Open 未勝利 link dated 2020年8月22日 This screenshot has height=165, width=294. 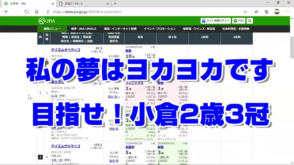click(x=130, y=147)
